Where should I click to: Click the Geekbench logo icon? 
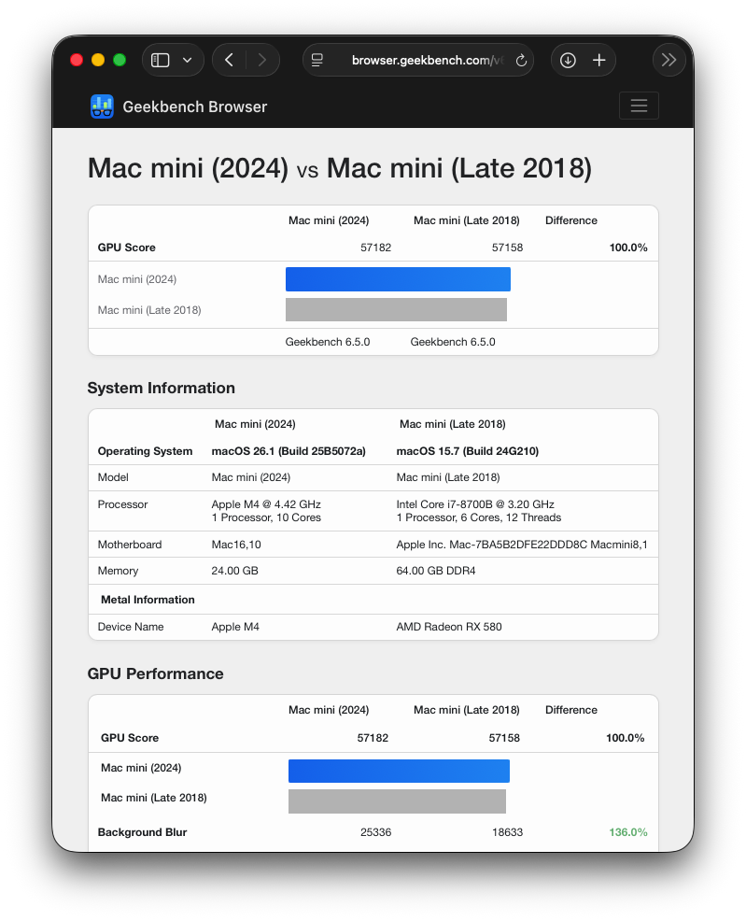pyautogui.click(x=102, y=106)
